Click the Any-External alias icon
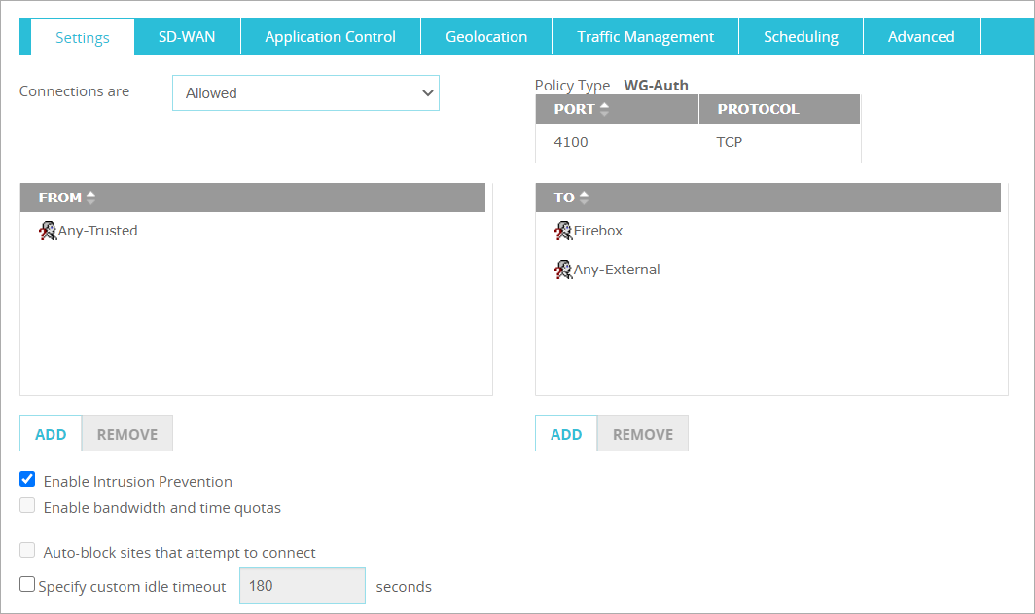 coord(563,270)
